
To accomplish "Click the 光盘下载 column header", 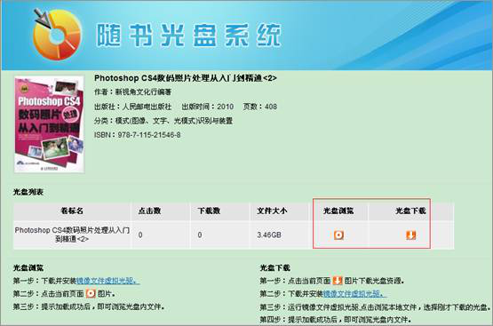I will tap(410, 211).
